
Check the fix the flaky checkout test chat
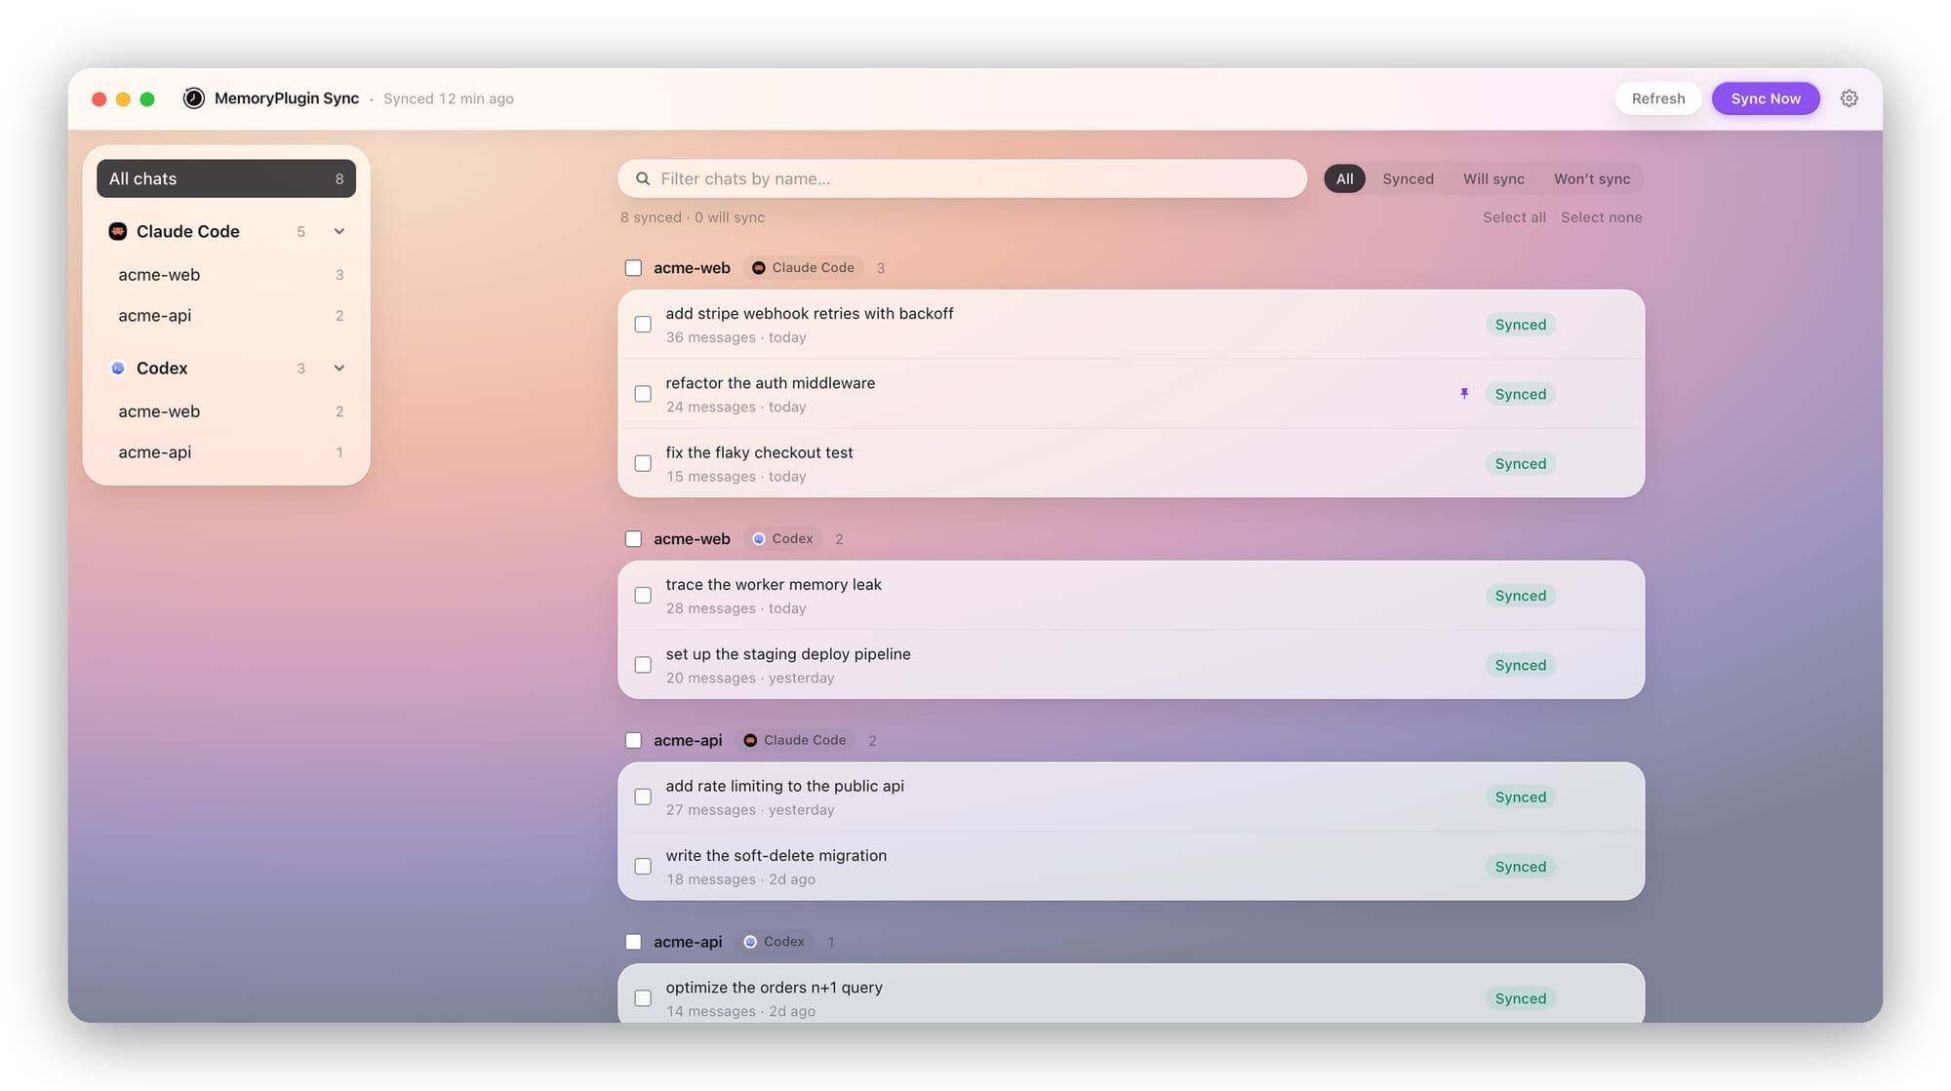(643, 463)
